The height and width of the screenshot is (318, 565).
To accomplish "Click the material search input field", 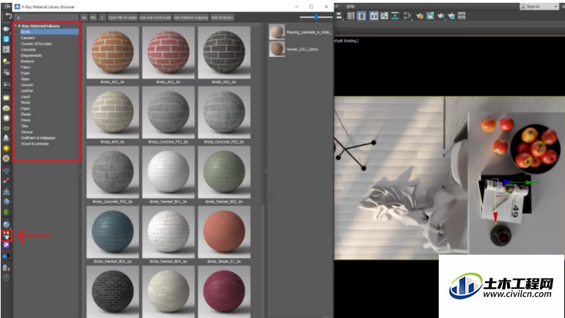I will pos(47,17).
